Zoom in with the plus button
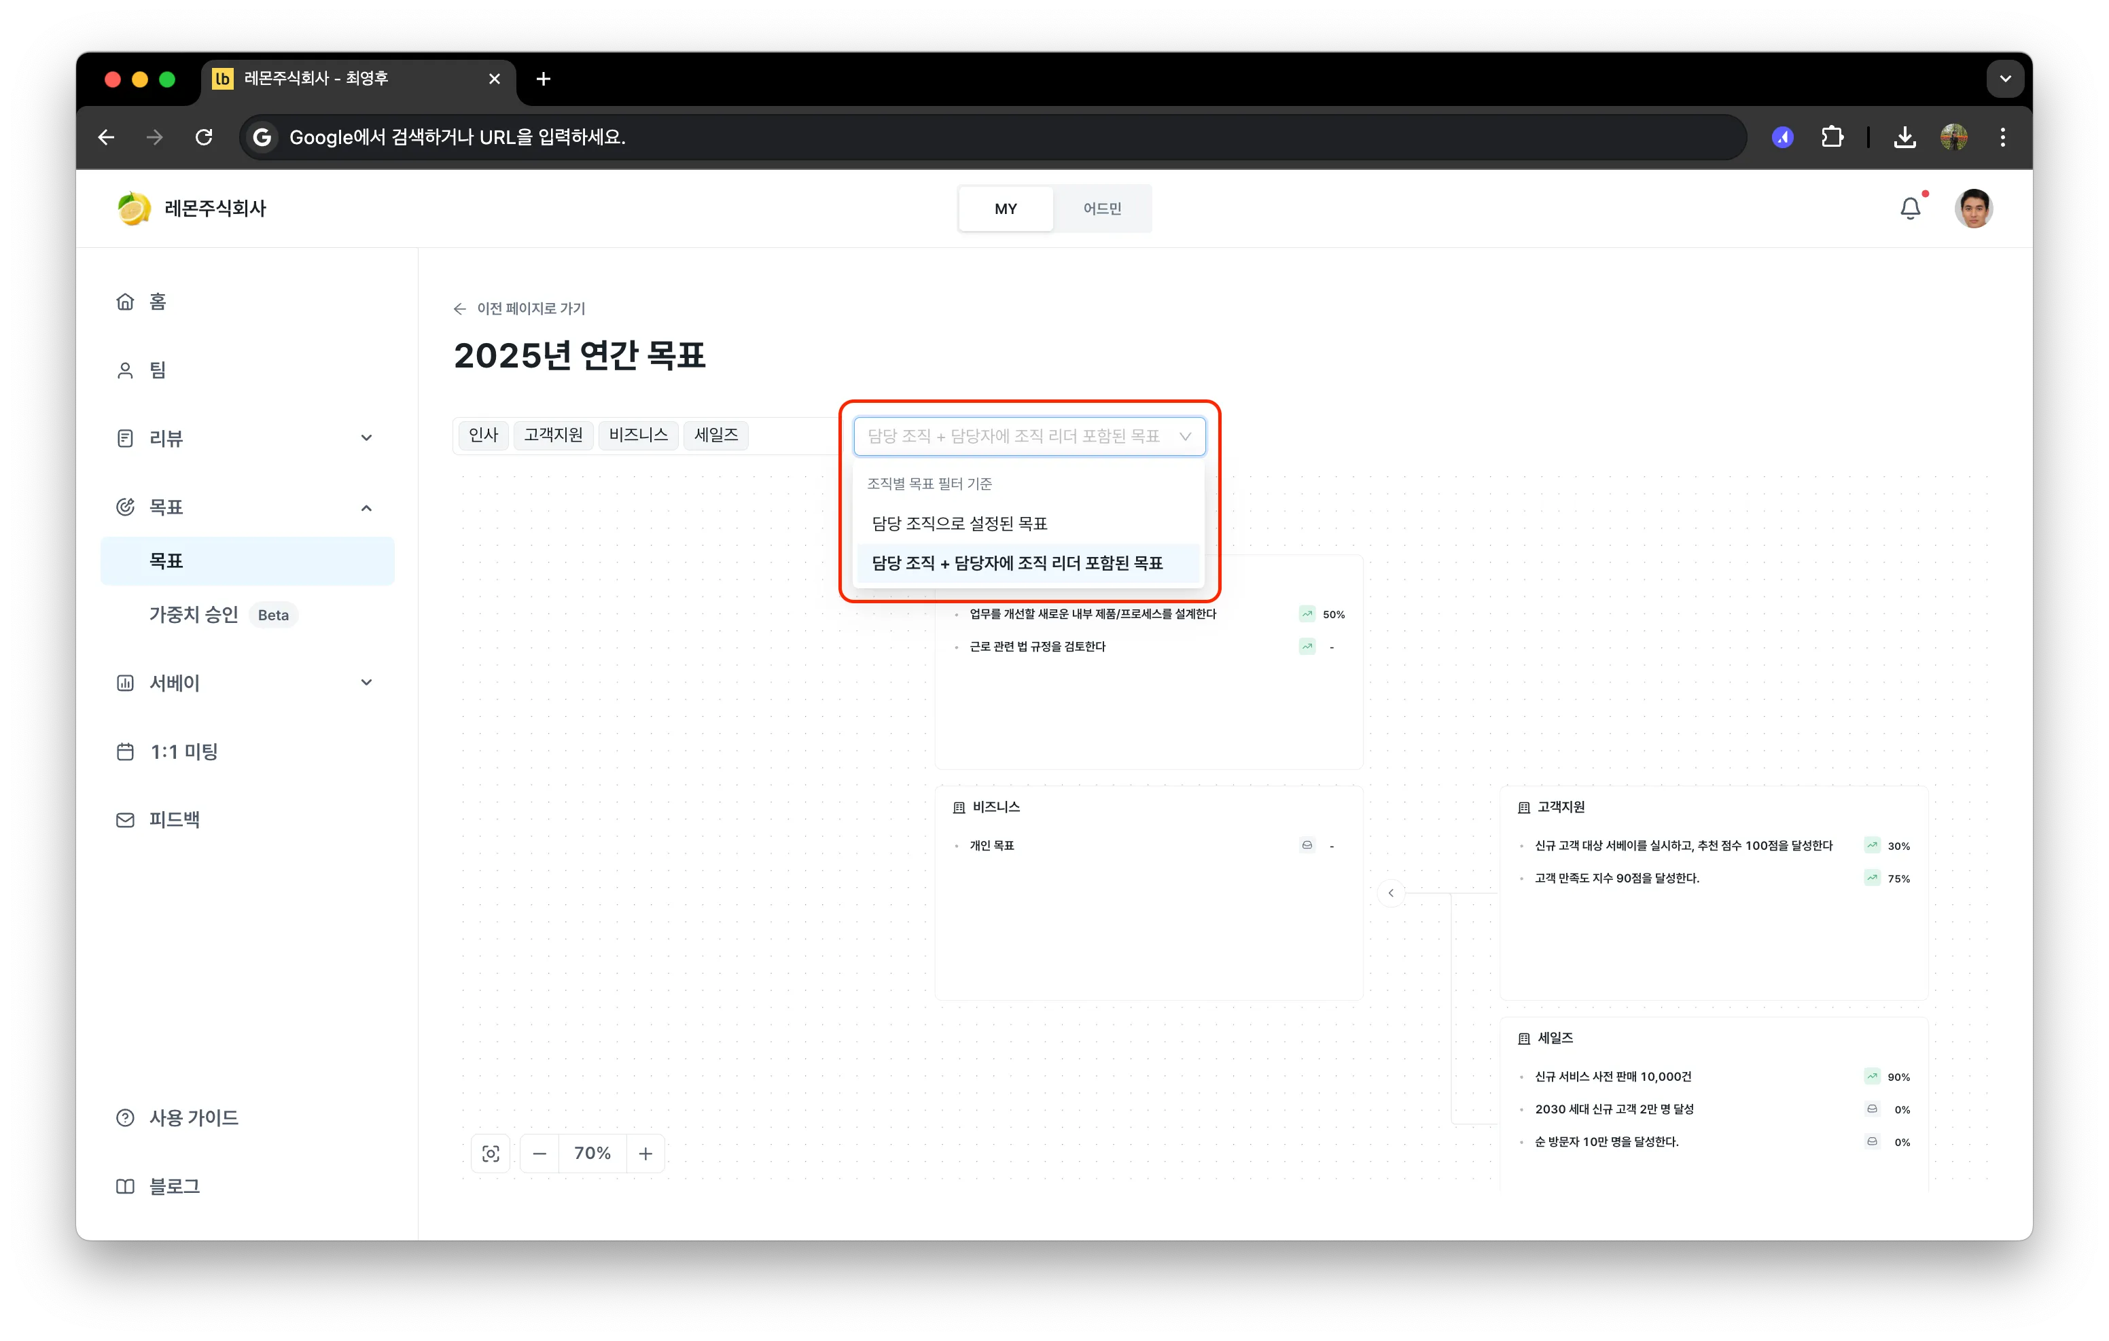Viewport: 2109px width, 1341px height. [645, 1154]
